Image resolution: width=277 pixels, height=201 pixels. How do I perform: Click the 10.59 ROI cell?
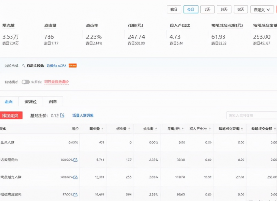pyautogui.click(x=208, y=177)
